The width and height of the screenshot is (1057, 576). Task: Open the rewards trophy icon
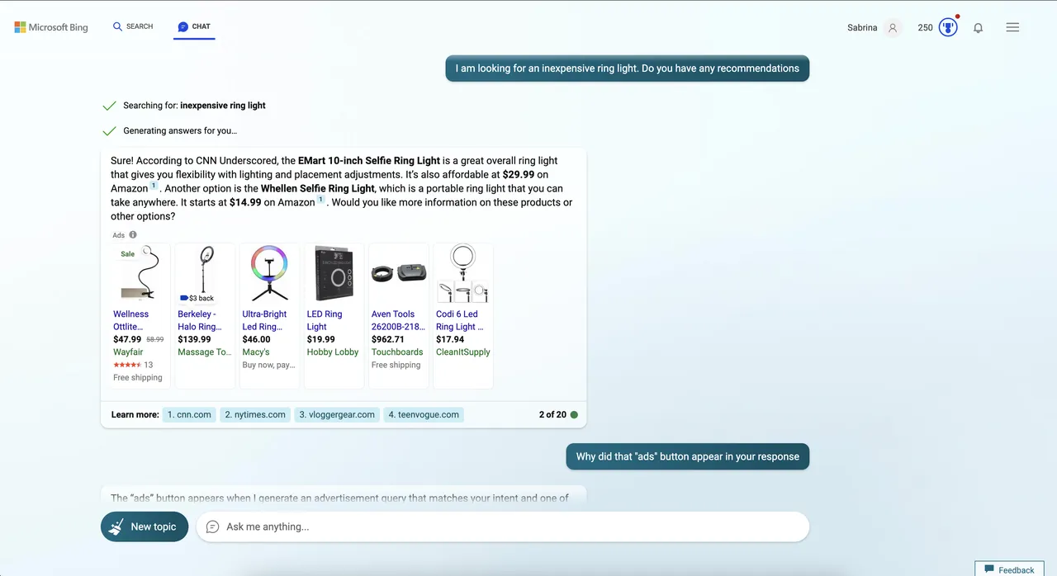coord(948,27)
